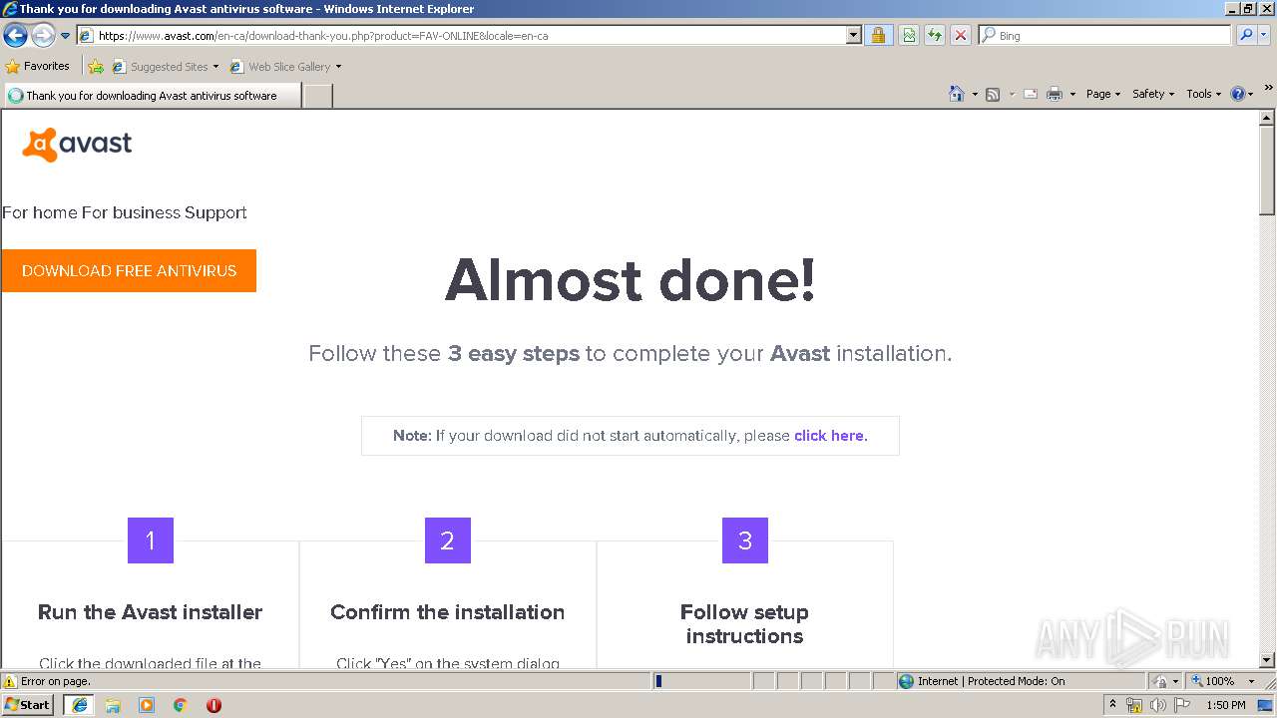1277x718 pixels.
Task: Open the Favorites star button
Action: click(38, 67)
